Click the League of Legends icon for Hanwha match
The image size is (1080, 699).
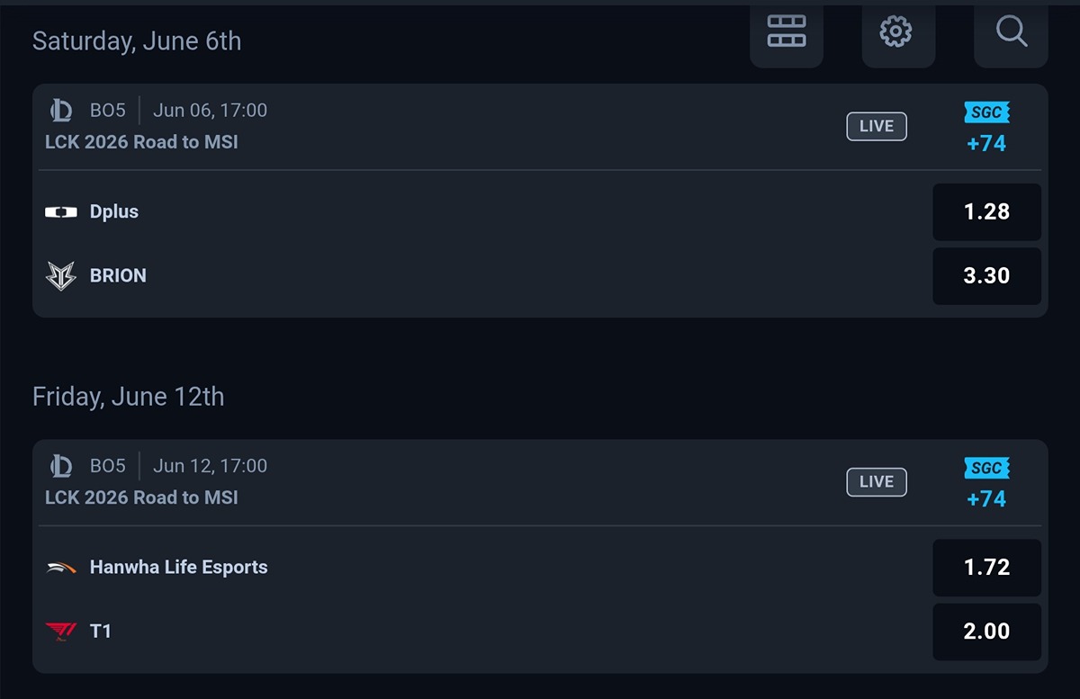[x=60, y=466]
